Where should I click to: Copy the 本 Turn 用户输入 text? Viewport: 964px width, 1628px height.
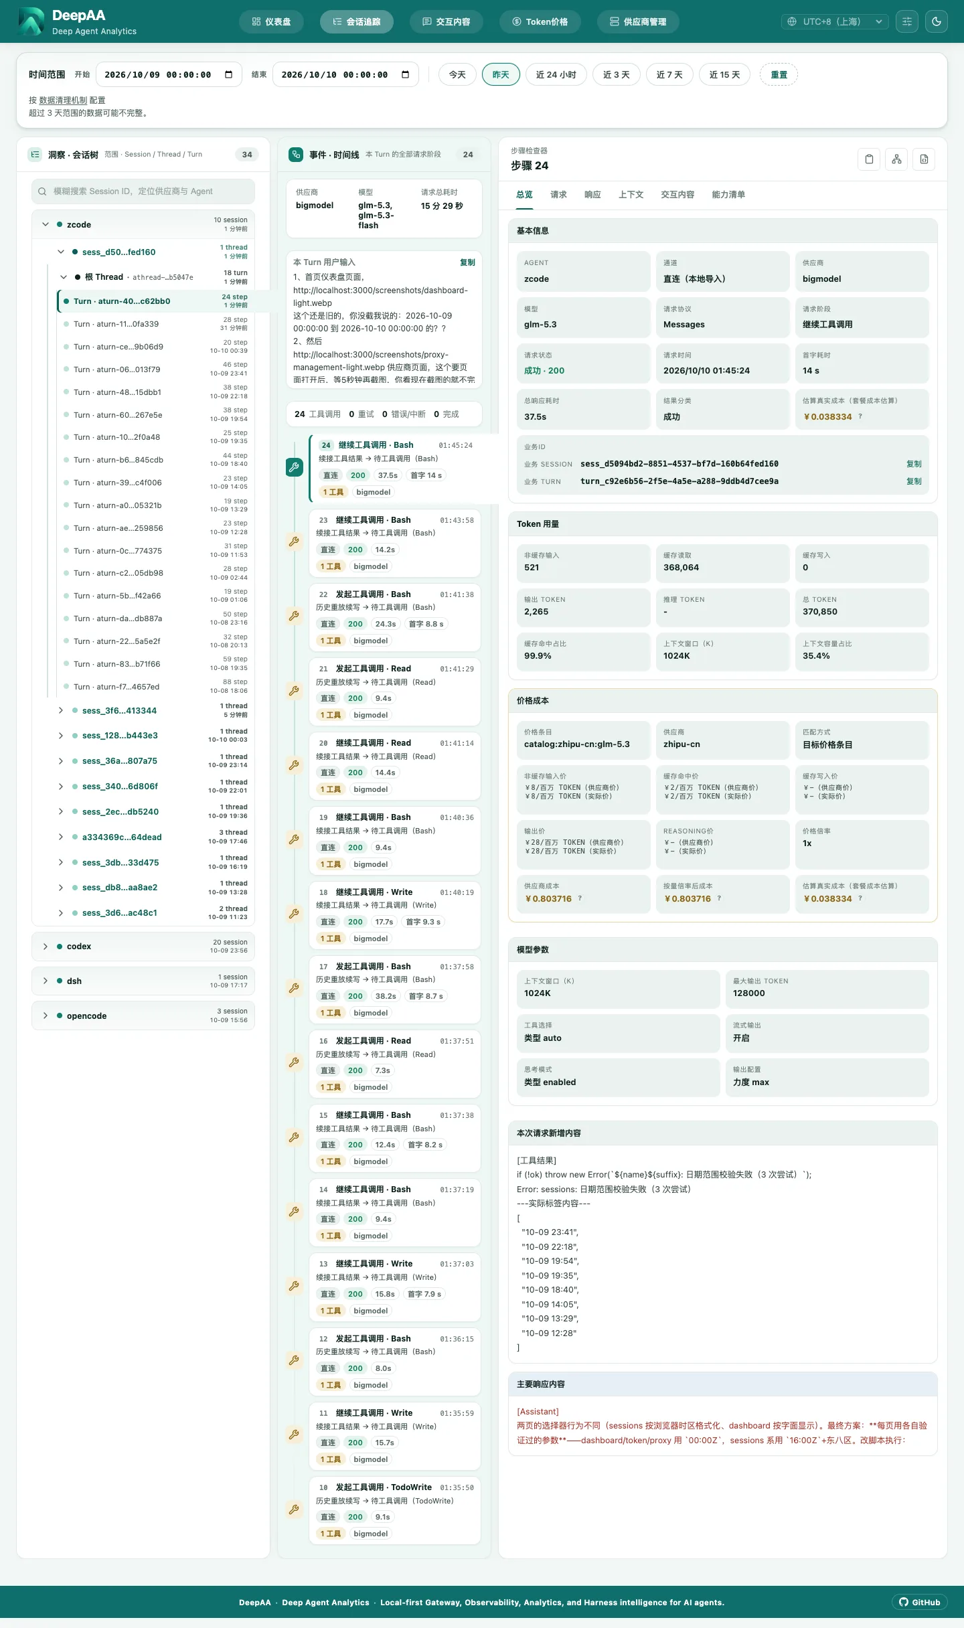pos(467,262)
